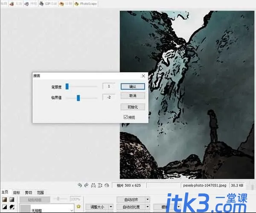Open the GIF animation tab
Viewport: 256px width, 213px height.
(x=48, y=3)
